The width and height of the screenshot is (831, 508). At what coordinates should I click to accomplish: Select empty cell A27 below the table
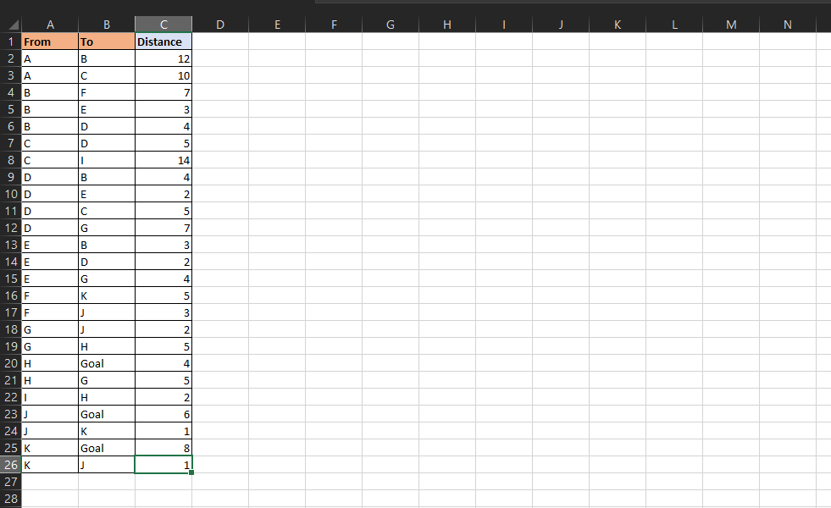coord(49,482)
